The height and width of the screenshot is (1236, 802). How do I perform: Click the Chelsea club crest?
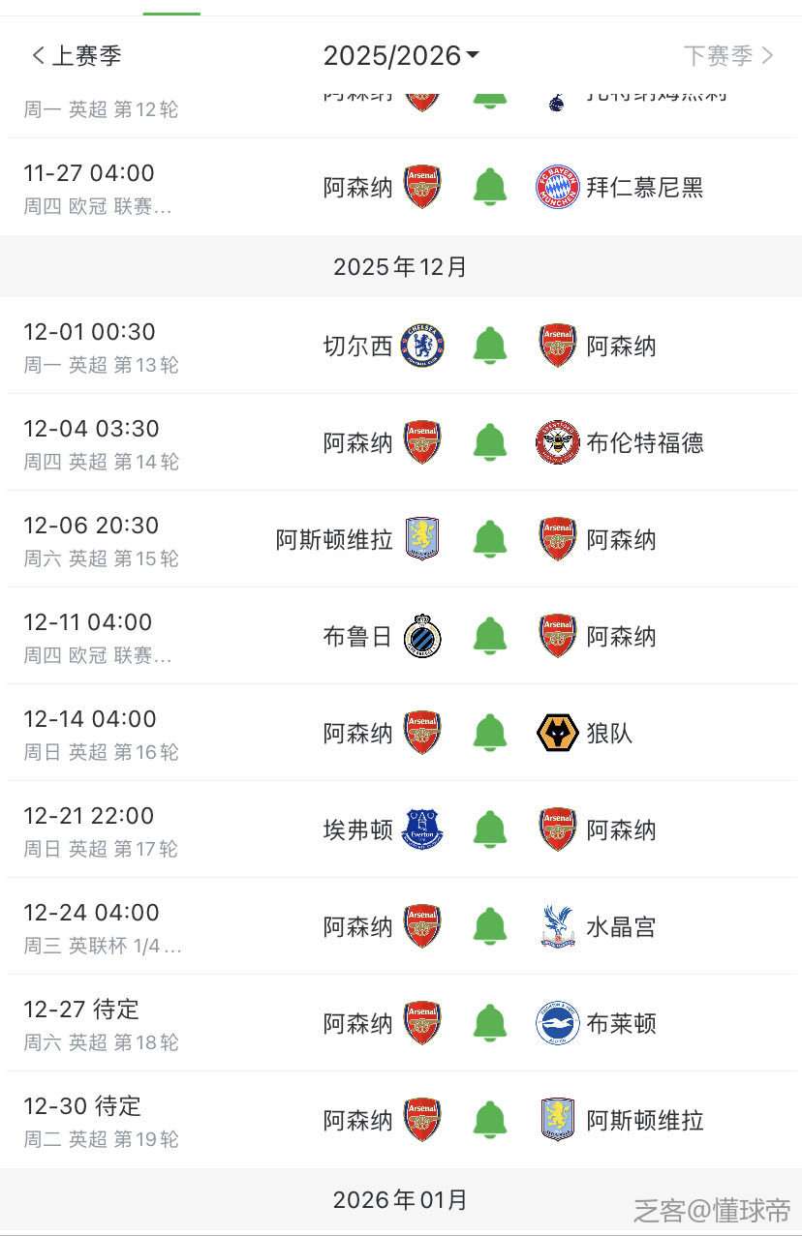click(422, 346)
